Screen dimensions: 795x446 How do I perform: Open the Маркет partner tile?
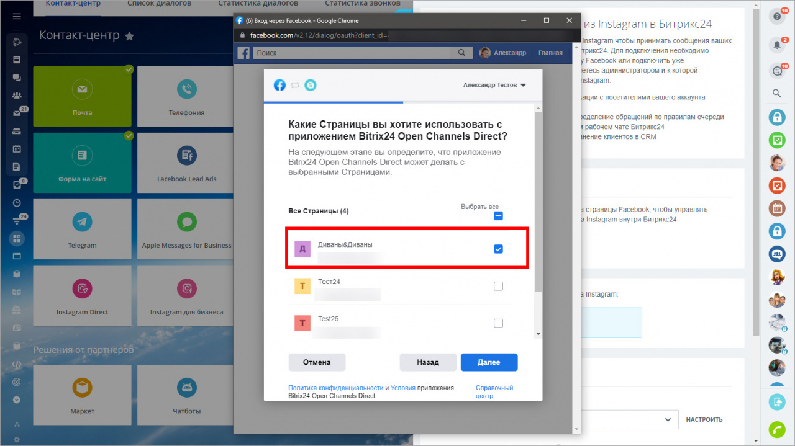pos(82,395)
